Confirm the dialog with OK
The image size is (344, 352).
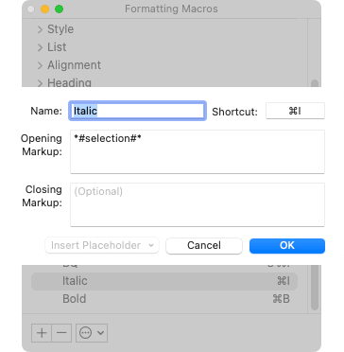[287, 245]
